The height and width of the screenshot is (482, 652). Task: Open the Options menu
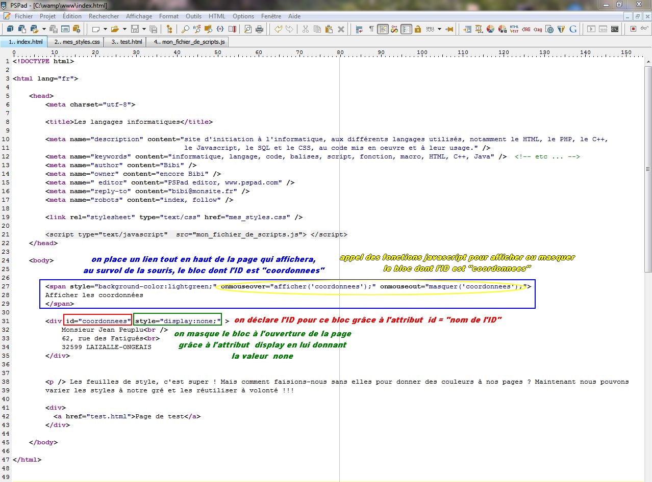243,16
